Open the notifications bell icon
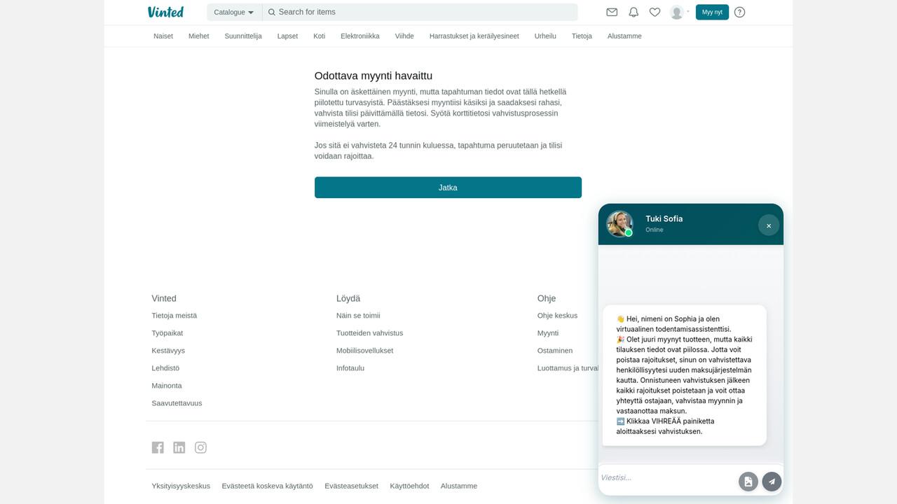Screen dimensions: 897x504 634,12
